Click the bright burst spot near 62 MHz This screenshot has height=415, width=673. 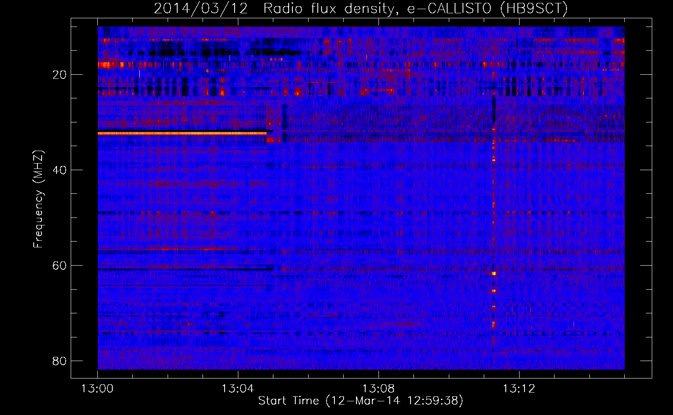click(494, 273)
